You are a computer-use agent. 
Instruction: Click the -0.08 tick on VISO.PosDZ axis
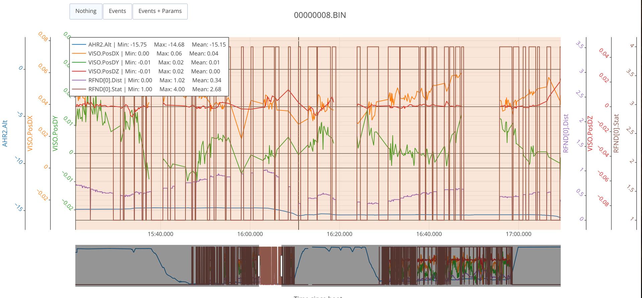(x=604, y=201)
